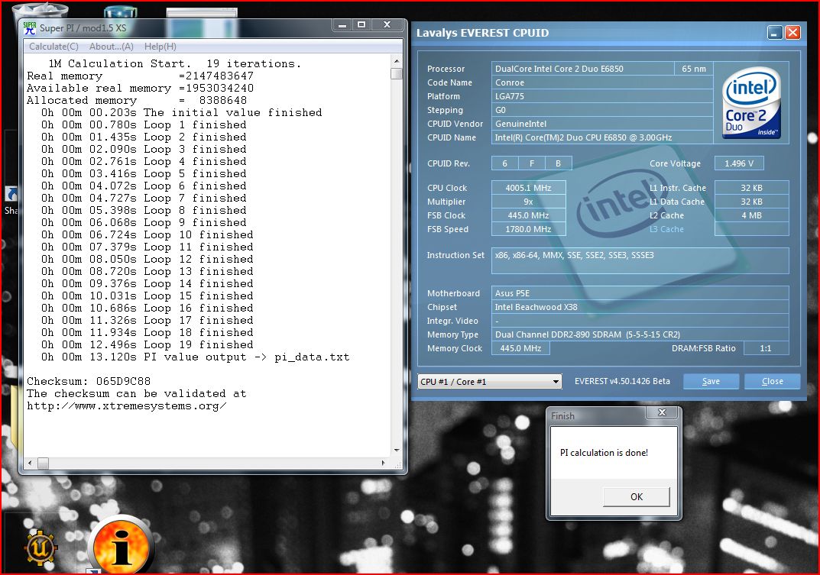The image size is (820, 575).
Task: Click the Save button in EVEREST CPUID
Action: tap(711, 382)
